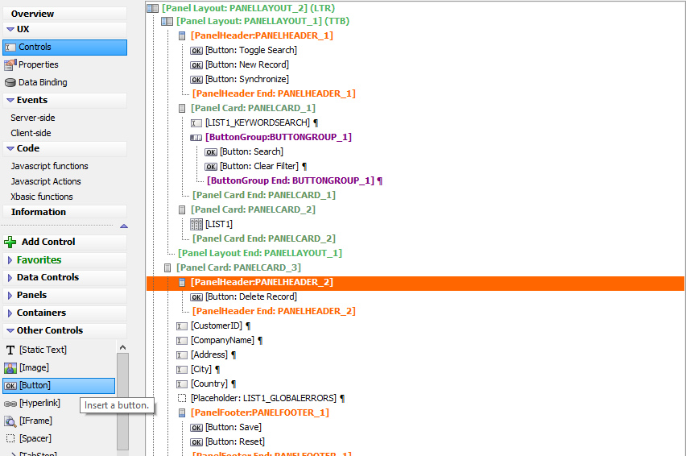Click the OK icon beside Delete Record button
This screenshot has height=456, width=686.
click(196, 297)
